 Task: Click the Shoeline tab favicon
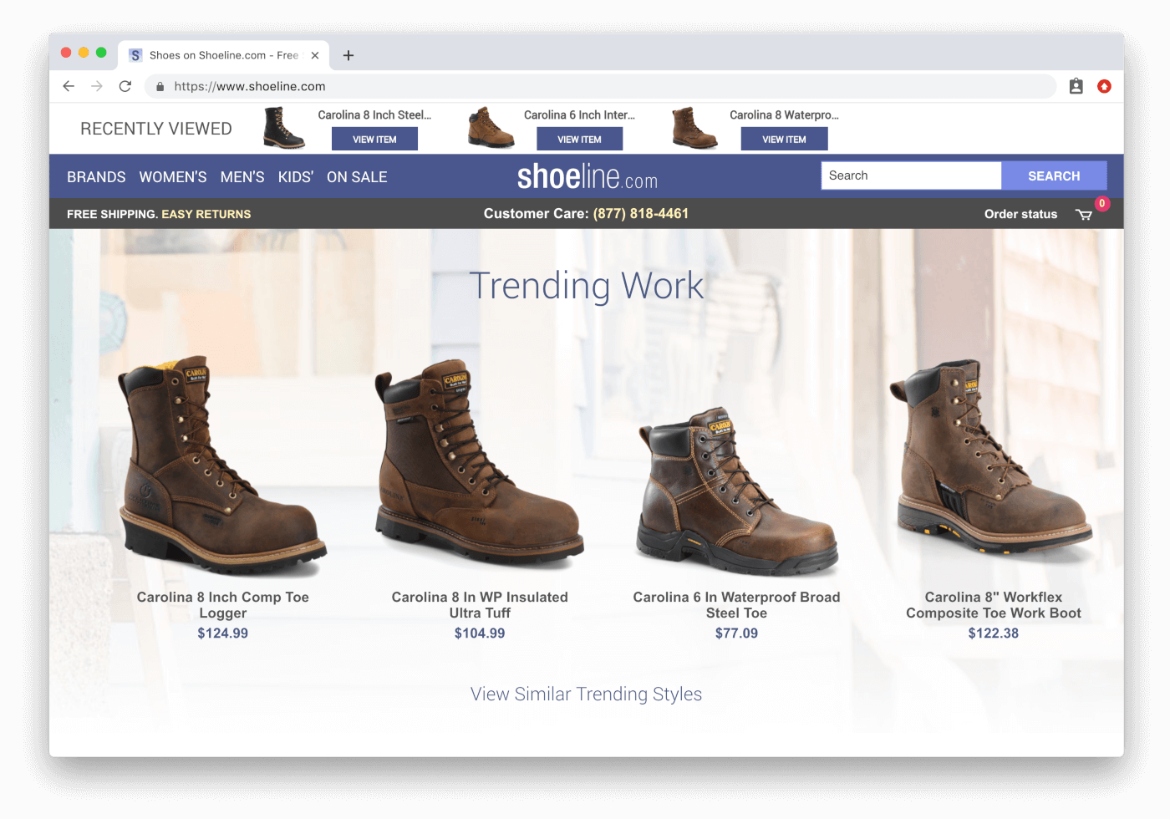click(x=135, y=55)
